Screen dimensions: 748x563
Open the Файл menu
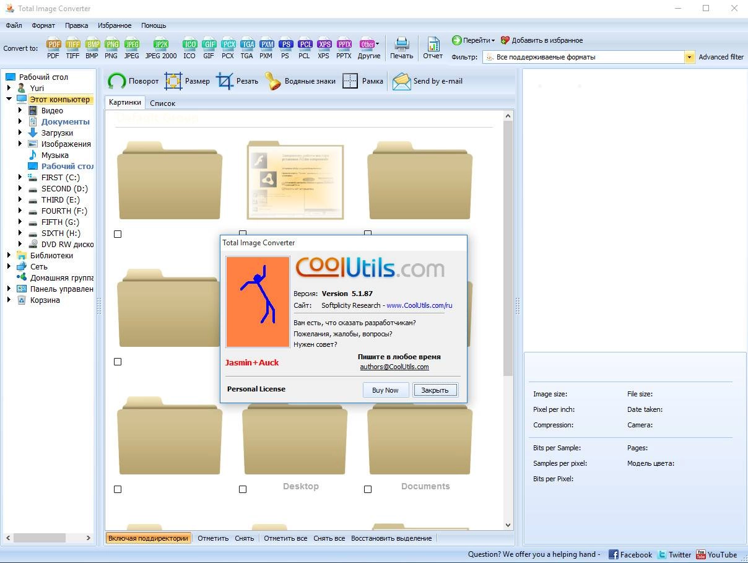pyautogui.click(x=14, y=25)
